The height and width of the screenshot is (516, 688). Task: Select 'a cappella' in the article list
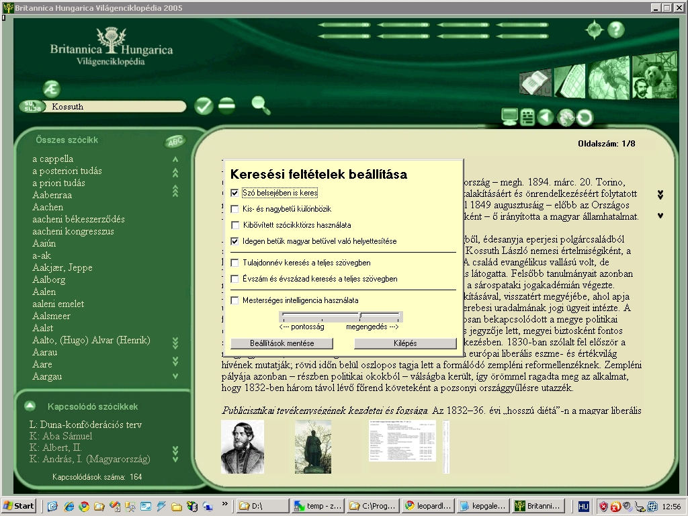pyautogui.click(x=52, y=159)
